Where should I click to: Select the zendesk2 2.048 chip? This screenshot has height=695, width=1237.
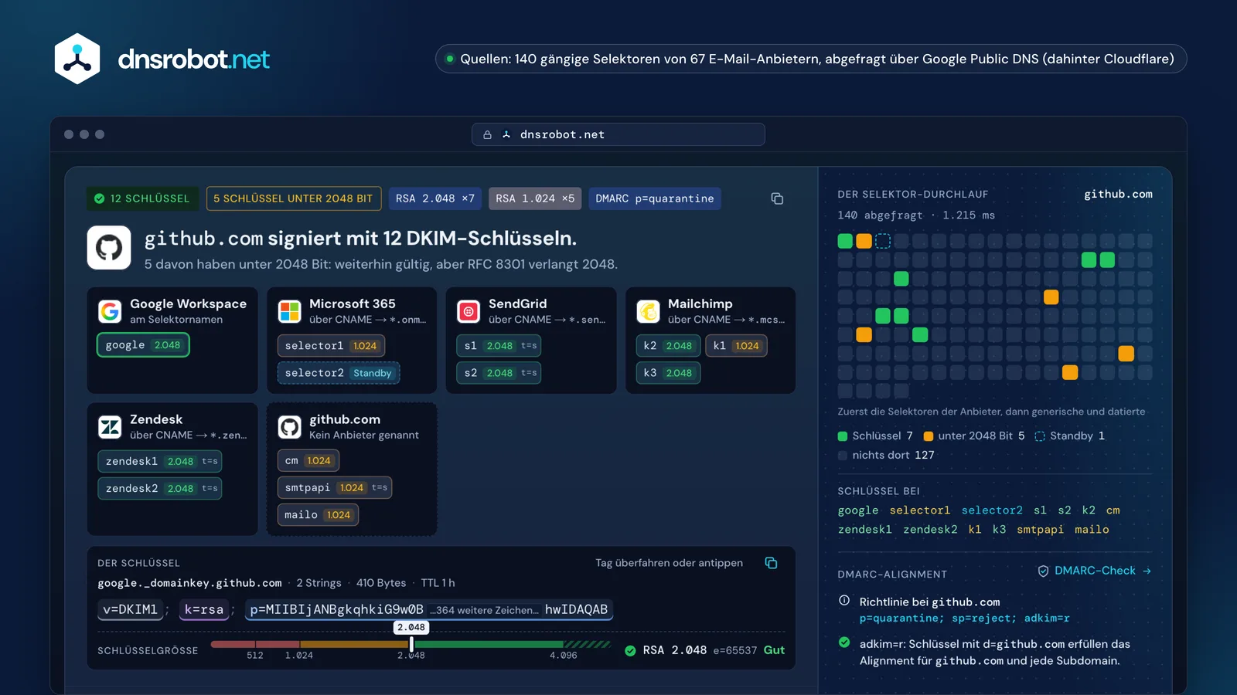tap(160, 489)
